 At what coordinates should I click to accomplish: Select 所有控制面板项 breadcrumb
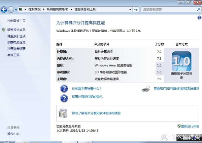click(x=58, y=9)
